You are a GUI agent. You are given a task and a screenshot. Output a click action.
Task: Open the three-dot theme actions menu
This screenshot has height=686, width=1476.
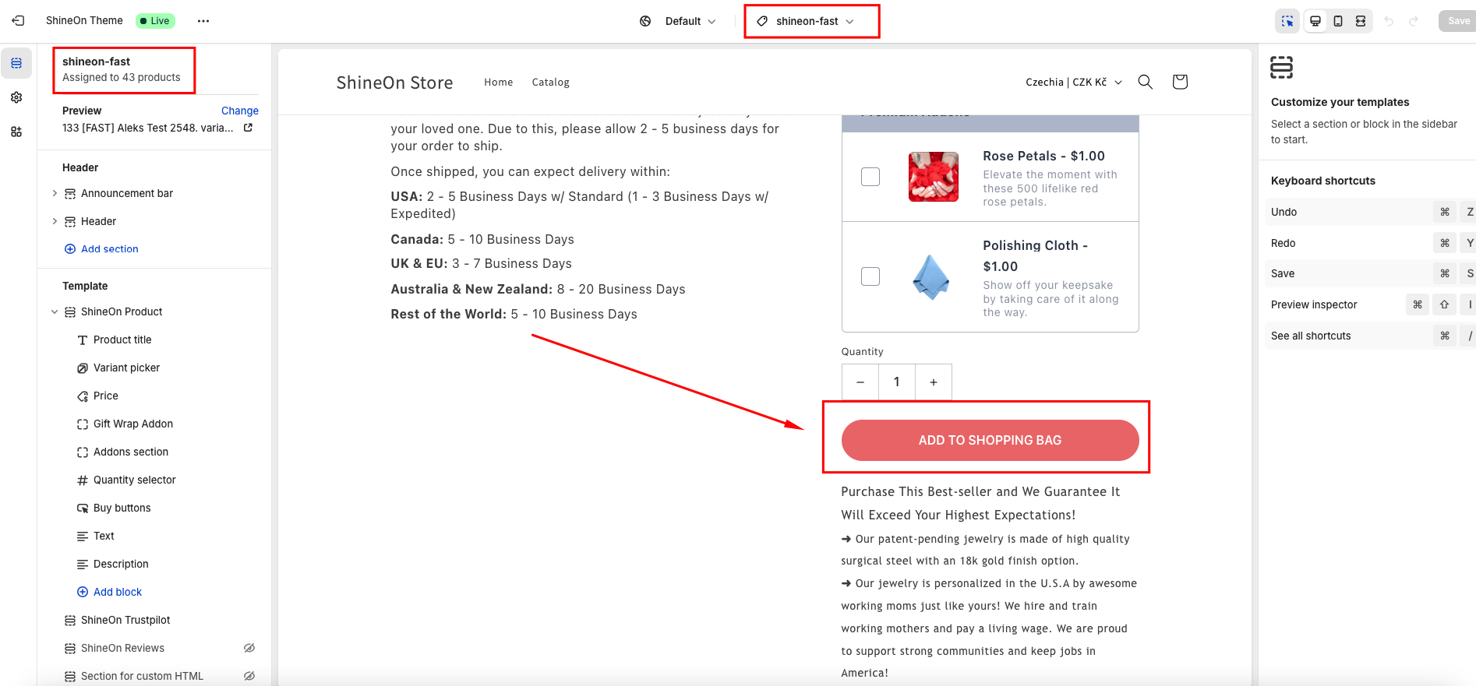(x=203, y=21)
